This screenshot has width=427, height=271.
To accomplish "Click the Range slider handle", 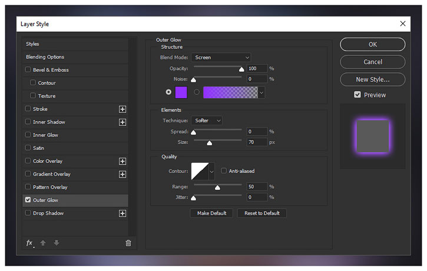I will 217,188.
